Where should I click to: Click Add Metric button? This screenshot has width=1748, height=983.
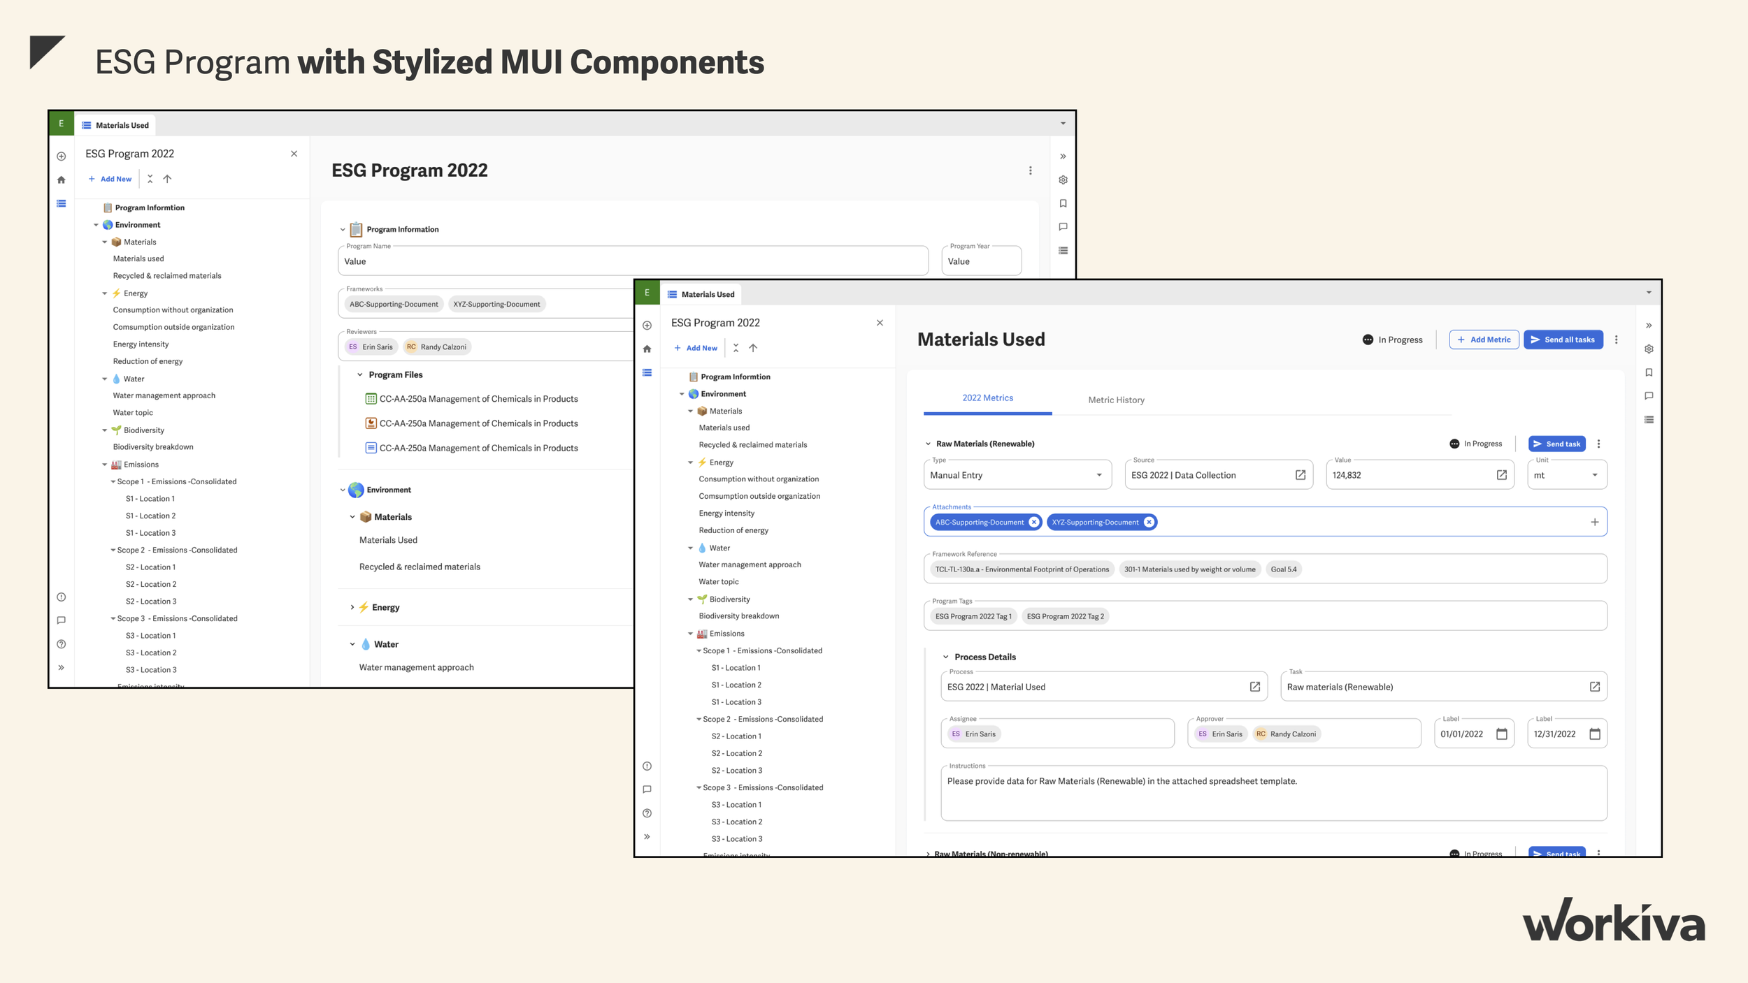pyautogui.click(x=1484, y=340)
